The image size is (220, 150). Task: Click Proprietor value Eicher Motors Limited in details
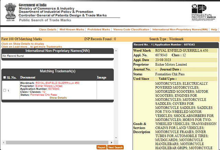click(x=171, y=65)
